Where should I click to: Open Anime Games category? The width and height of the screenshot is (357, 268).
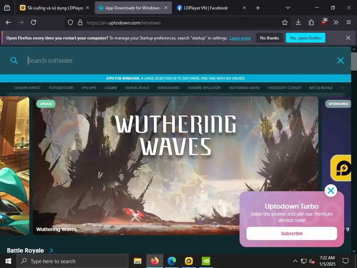click(x=168, y=88)
